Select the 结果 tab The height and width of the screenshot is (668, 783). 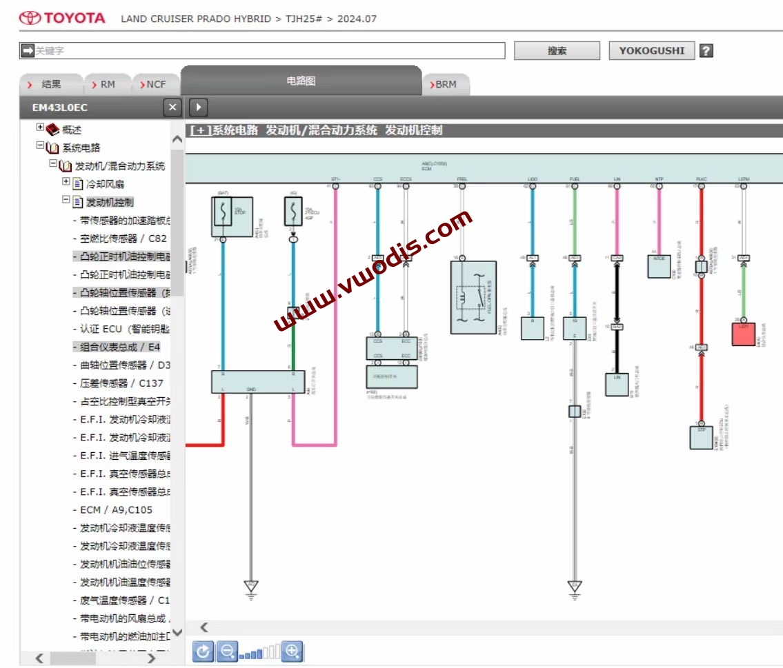tap(52, 84)
